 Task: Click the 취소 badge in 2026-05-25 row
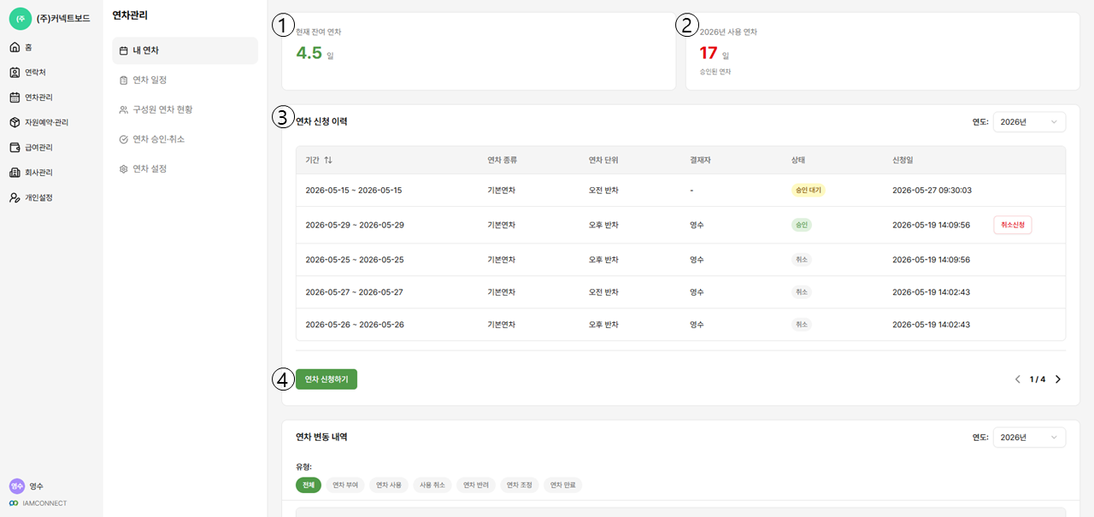(801, 260)
